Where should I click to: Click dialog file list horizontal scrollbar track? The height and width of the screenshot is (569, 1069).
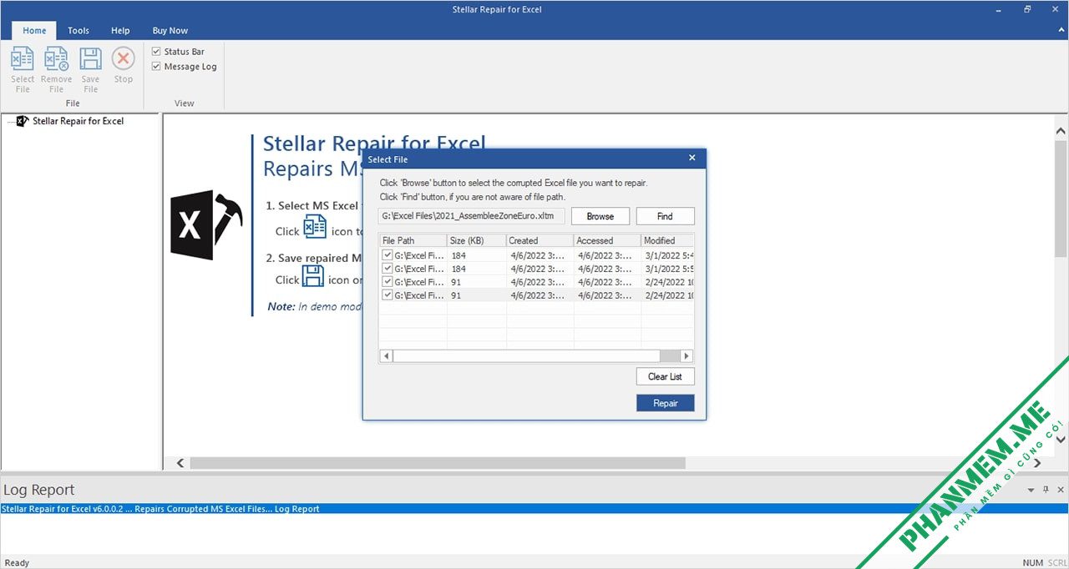click(670, 356)
